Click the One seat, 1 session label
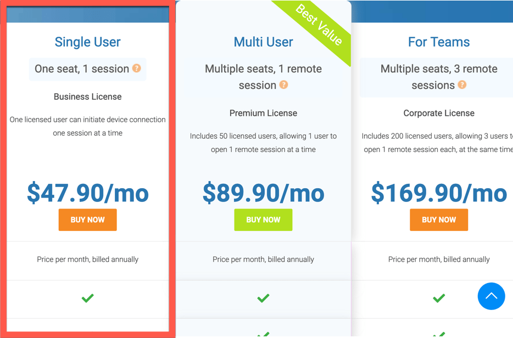 click(x=82, y=69)
